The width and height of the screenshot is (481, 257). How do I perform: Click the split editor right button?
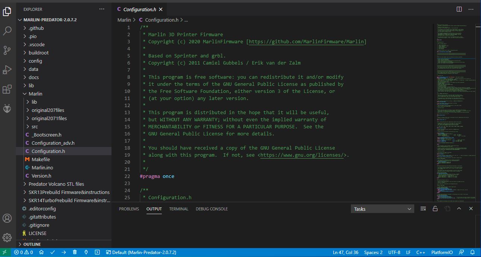tap(459, 9)
